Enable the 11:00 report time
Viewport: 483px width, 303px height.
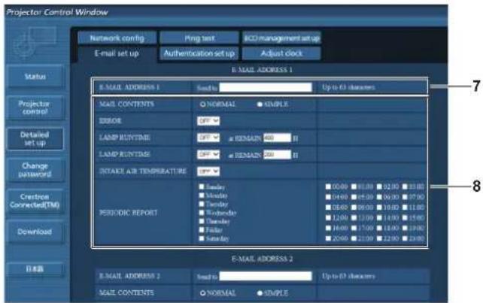[x=405, y=208]
